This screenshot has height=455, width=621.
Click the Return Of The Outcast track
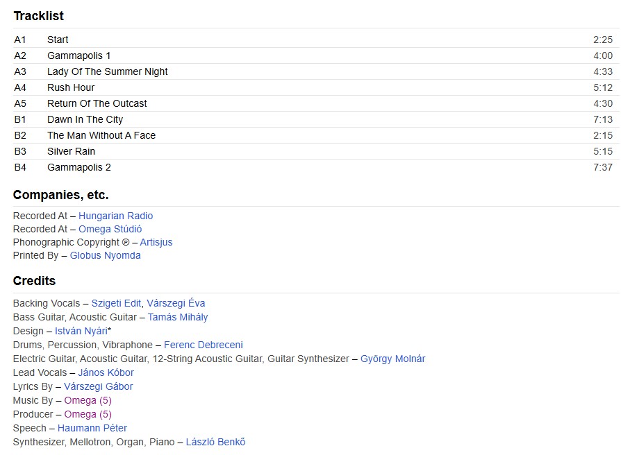tap(97, 103)
